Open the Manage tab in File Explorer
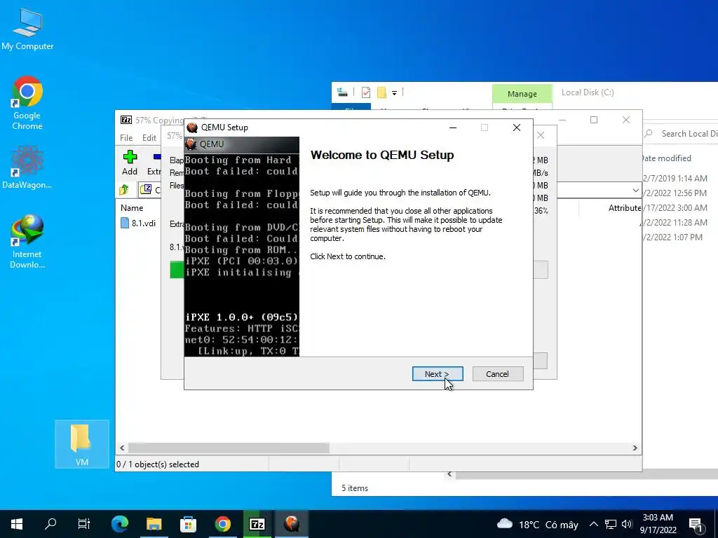The height and width of the screenshot is (538, 718). 522,94
